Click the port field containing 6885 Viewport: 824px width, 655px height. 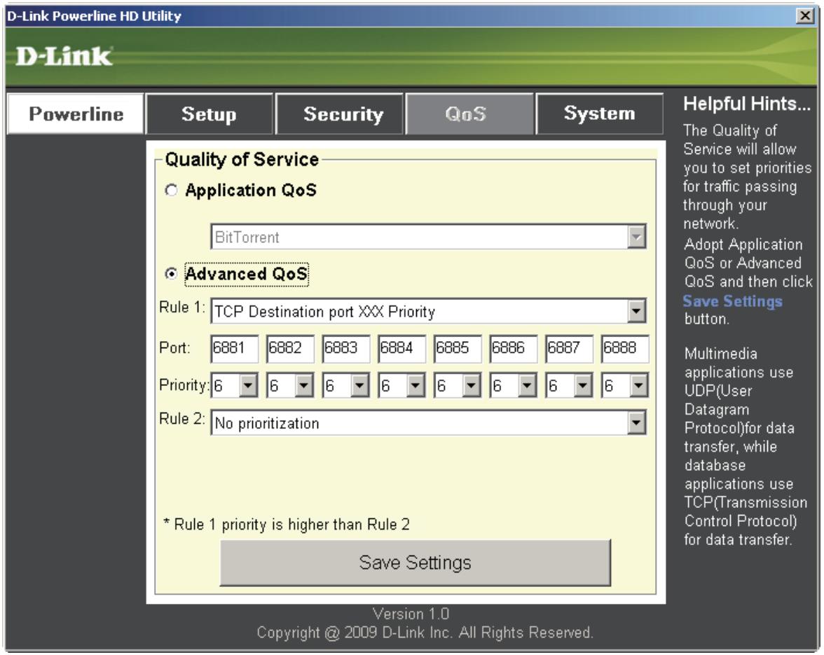pyautogui.click(x=457, y=348)
